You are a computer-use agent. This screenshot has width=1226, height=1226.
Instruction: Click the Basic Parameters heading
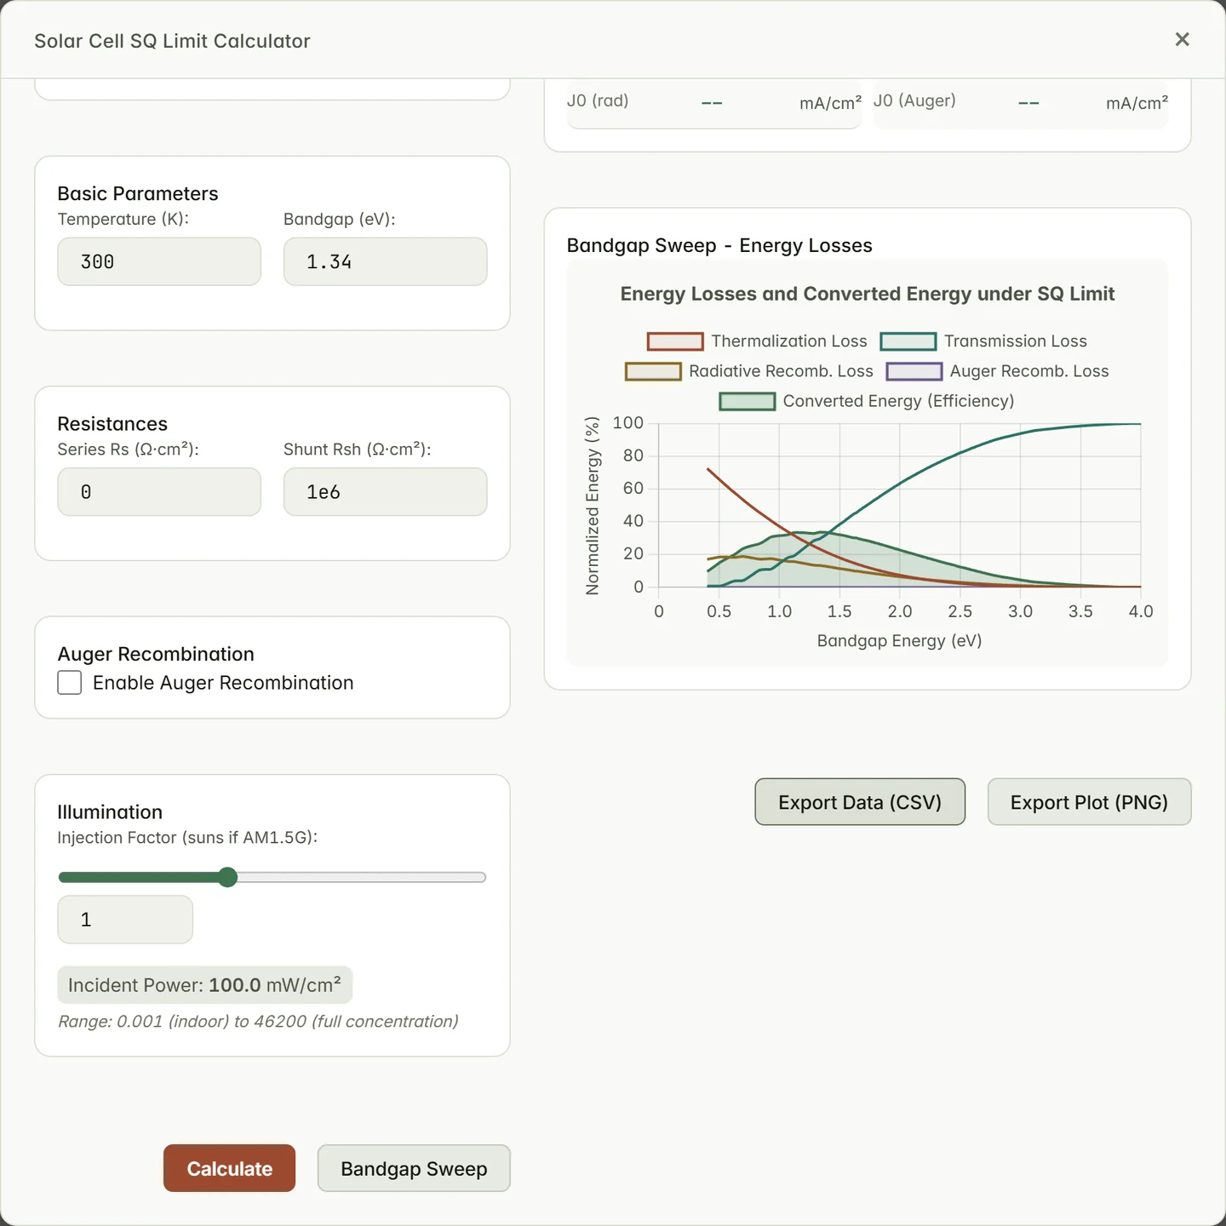(138, 193)
